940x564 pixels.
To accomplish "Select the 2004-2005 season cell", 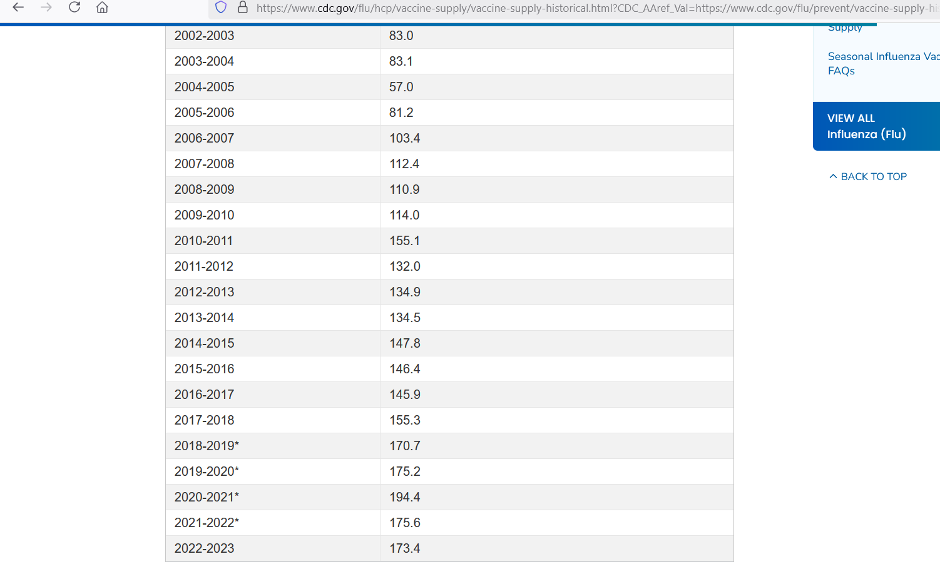I will tap(273, 87).
